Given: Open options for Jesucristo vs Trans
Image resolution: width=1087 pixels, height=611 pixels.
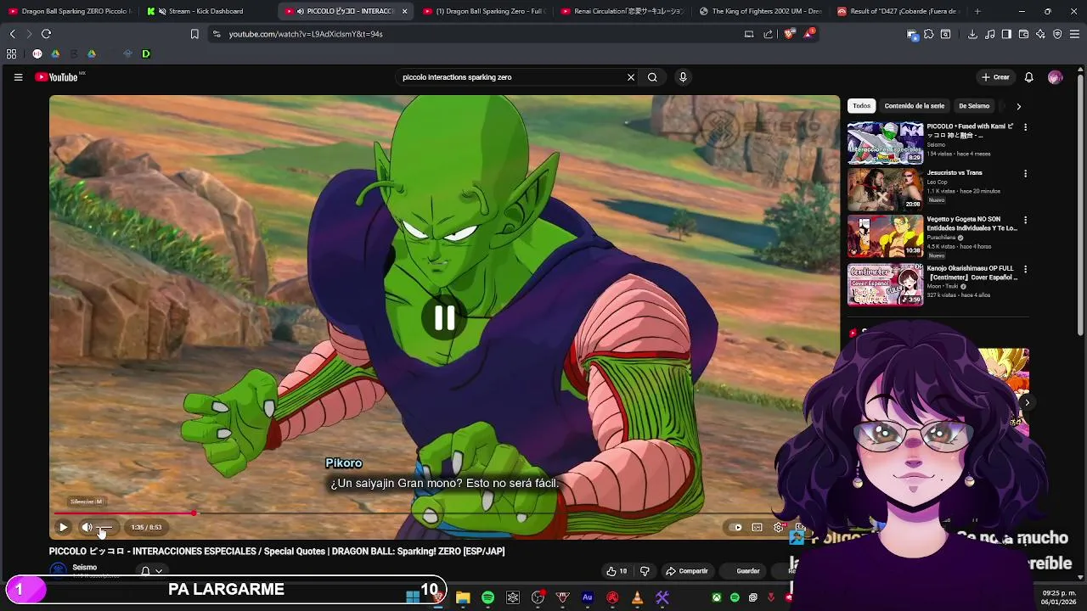Looking at the screenshot, I should pyautogui.click(x=1025, y=173).
